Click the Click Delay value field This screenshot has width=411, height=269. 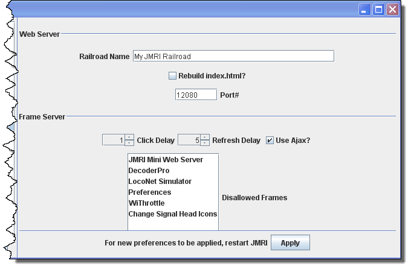[x=113, y=141]
